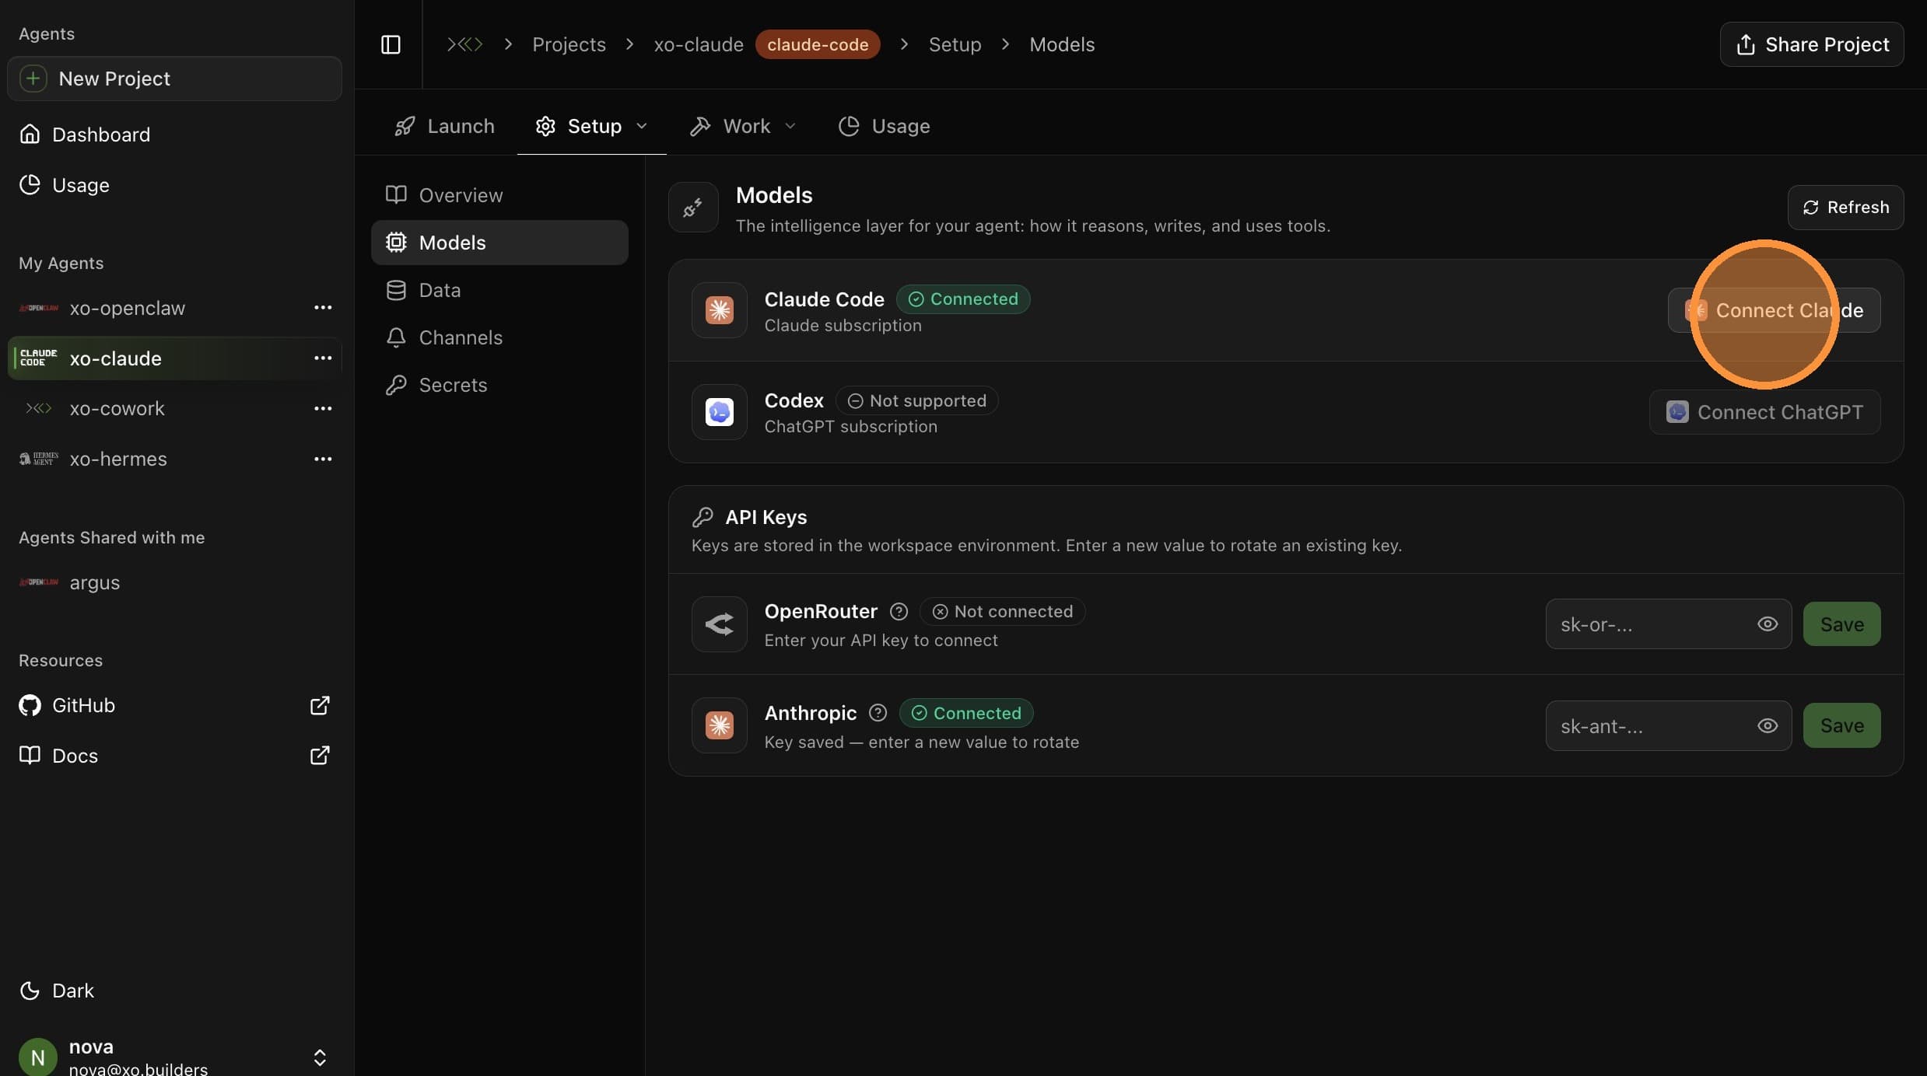The image size is (1927, 1076).
Task: Create a New Project
Action: point(174,79)
